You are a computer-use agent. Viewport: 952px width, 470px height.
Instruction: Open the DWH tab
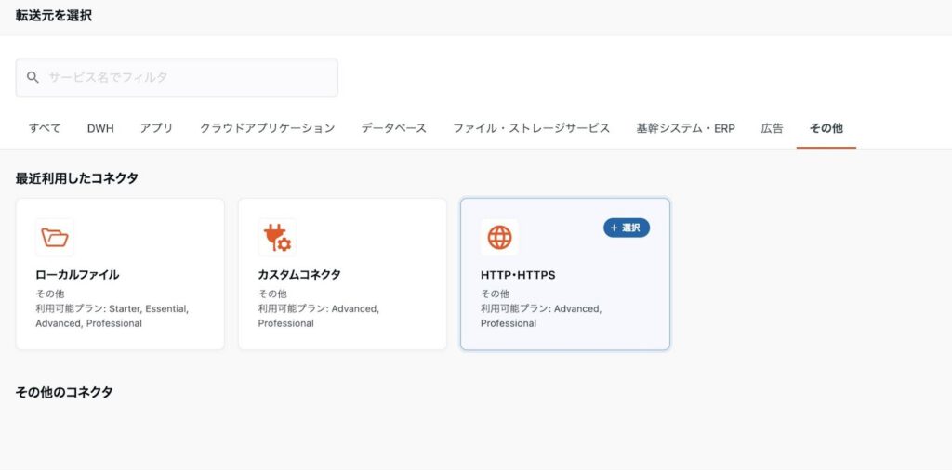coord(100,128)
